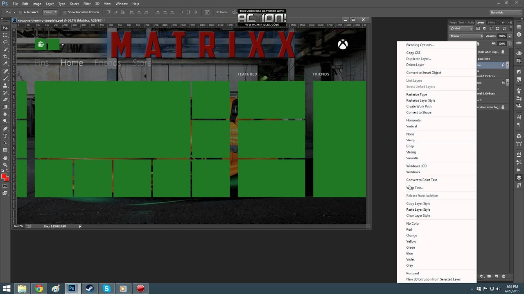This screenshot has height=294, width=524.
Task: Select the Brush tool
Action: (5, 78)
